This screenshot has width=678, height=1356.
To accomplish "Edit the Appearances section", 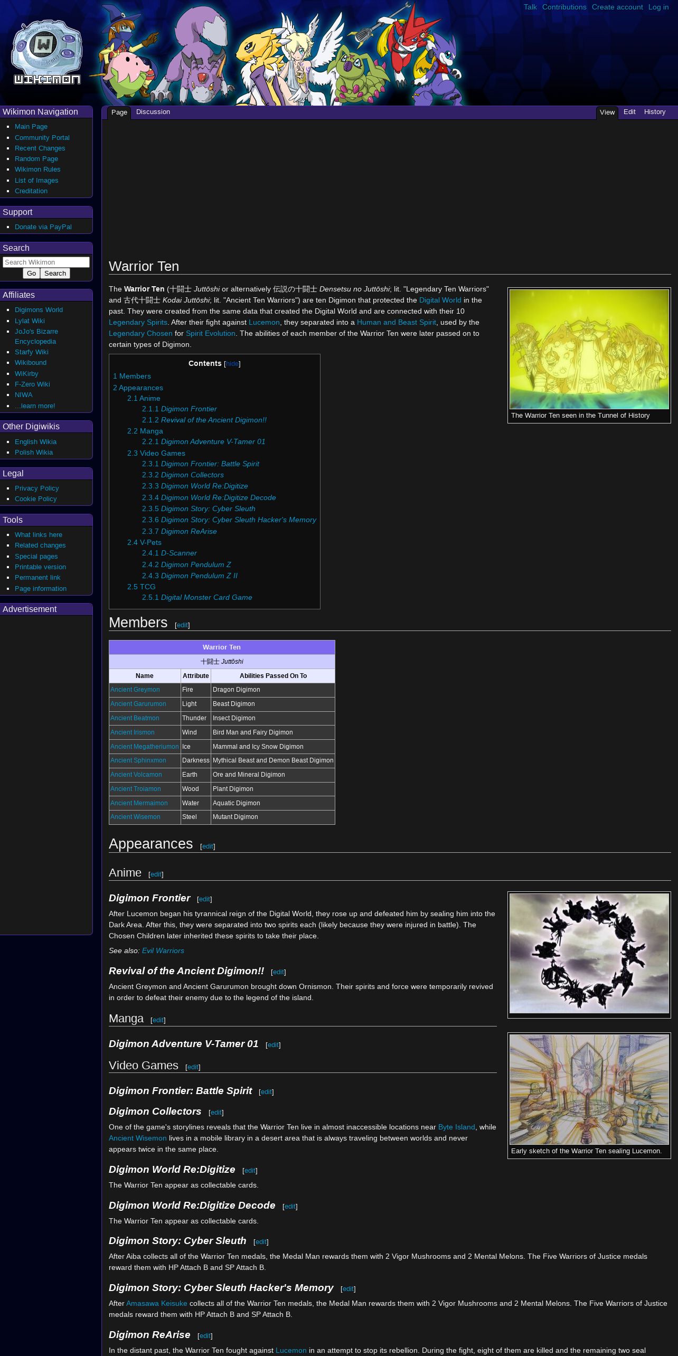I will 208,846.
